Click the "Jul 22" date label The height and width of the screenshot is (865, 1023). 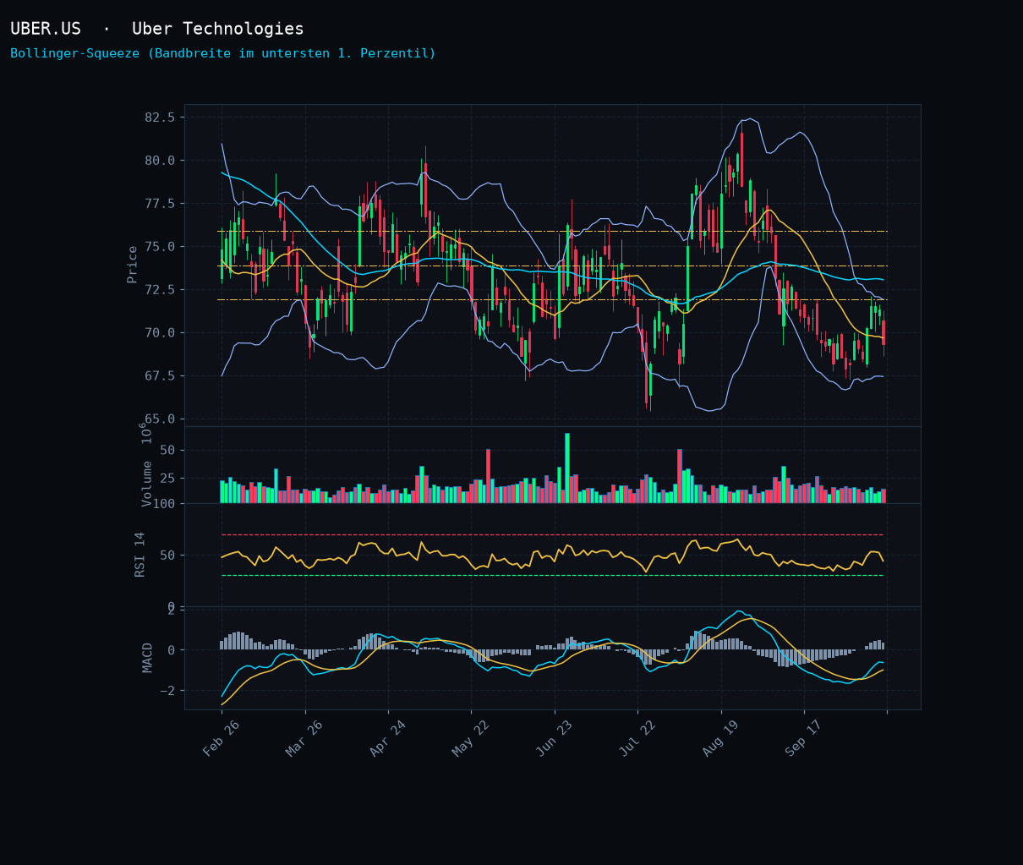[637, 738]
